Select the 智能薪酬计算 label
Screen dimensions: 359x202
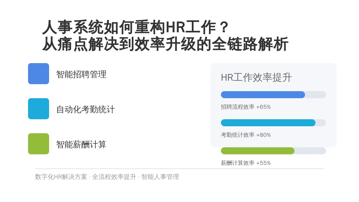pyautogui.click(x=81, y=144)
